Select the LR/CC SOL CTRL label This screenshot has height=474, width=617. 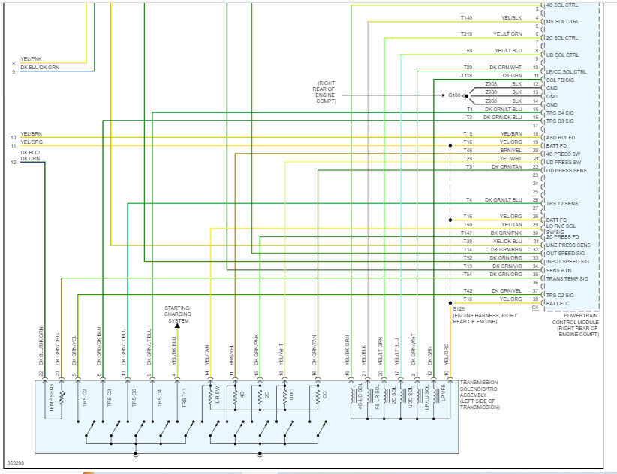coord(566,72)
